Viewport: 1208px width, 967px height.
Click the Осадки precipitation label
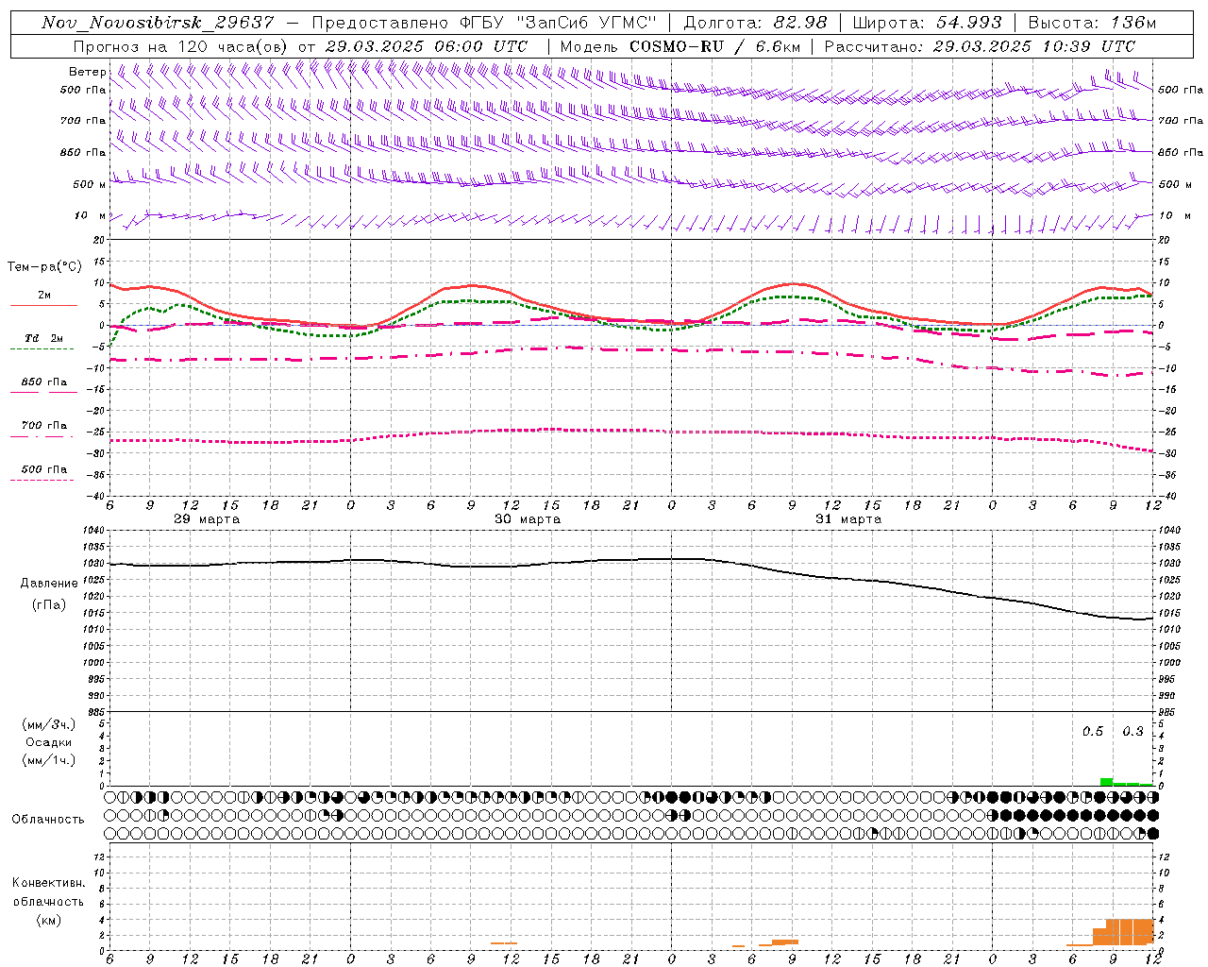click(49, 742)
